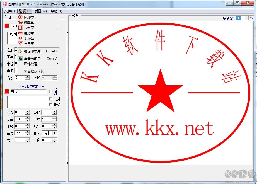
Task: Open the 文件(F) file menu
Action: pyautogui.click(x=10, y=11)
